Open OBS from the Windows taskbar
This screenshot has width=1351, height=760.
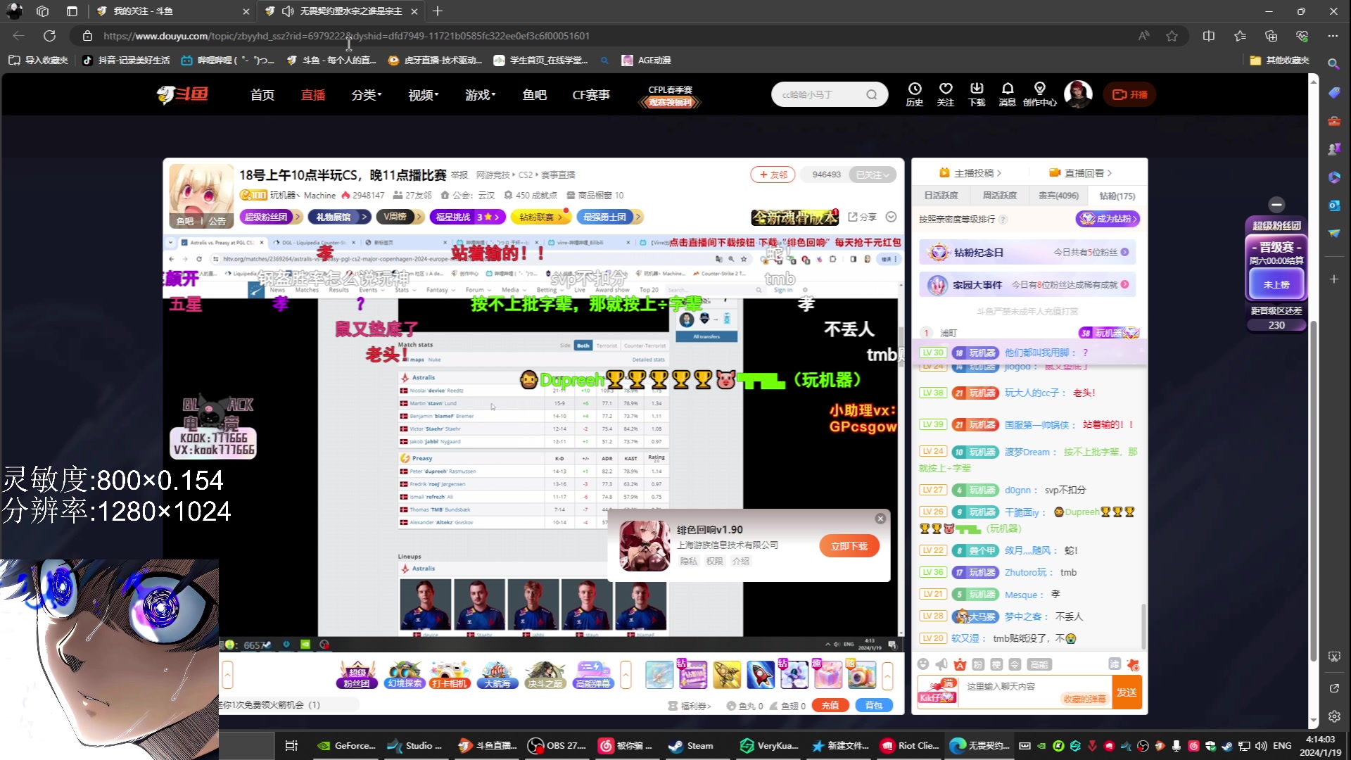point(557,745)
